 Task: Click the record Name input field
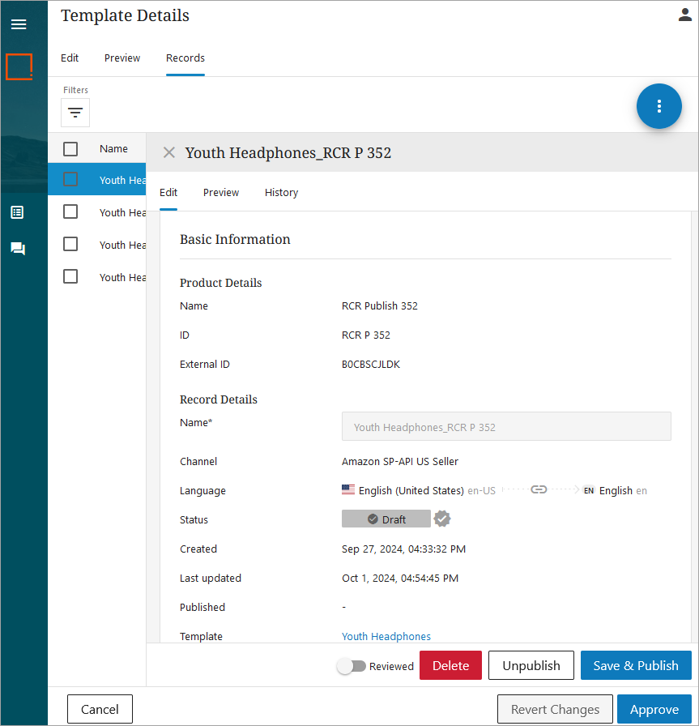[x=506, y=427]
